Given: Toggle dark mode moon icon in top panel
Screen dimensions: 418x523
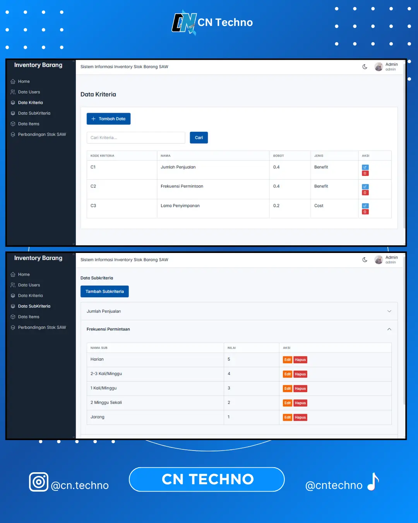Looking at the screenshot, I should (x=365, y=67).
